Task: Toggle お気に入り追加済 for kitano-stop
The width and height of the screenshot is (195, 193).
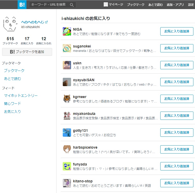Action: click(x=177, y=183)
